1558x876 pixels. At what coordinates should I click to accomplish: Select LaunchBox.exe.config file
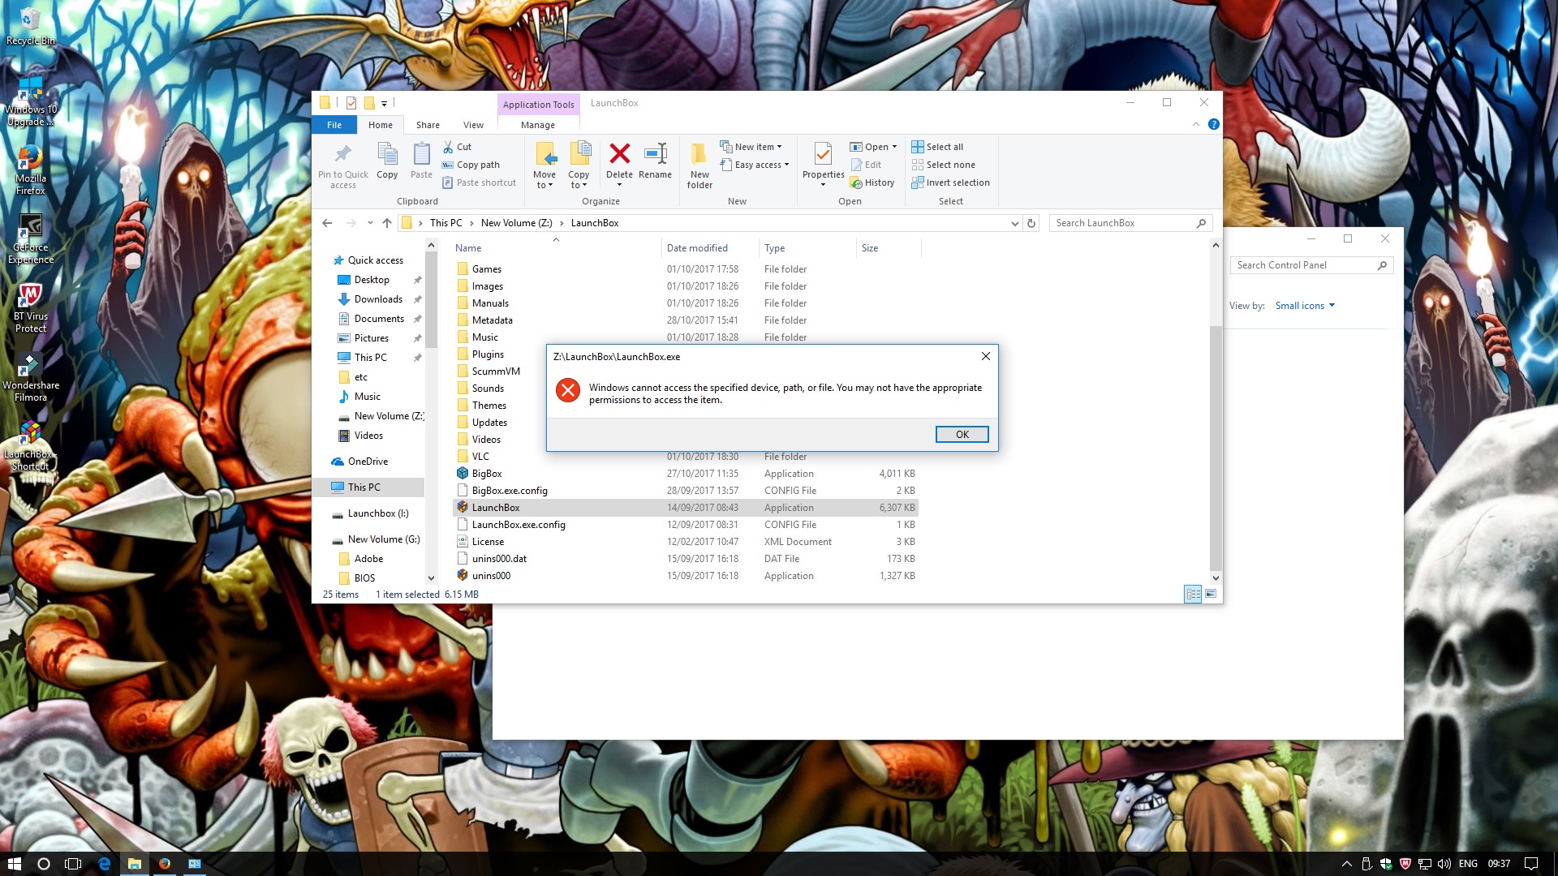pos(519,525)
